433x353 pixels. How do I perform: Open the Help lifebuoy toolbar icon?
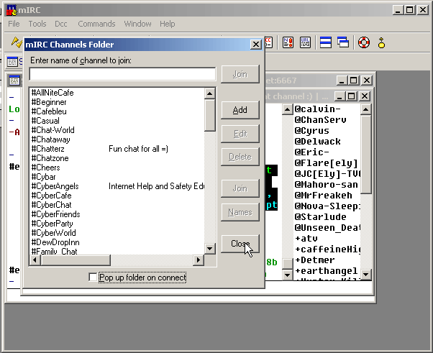tap(364, 42)
